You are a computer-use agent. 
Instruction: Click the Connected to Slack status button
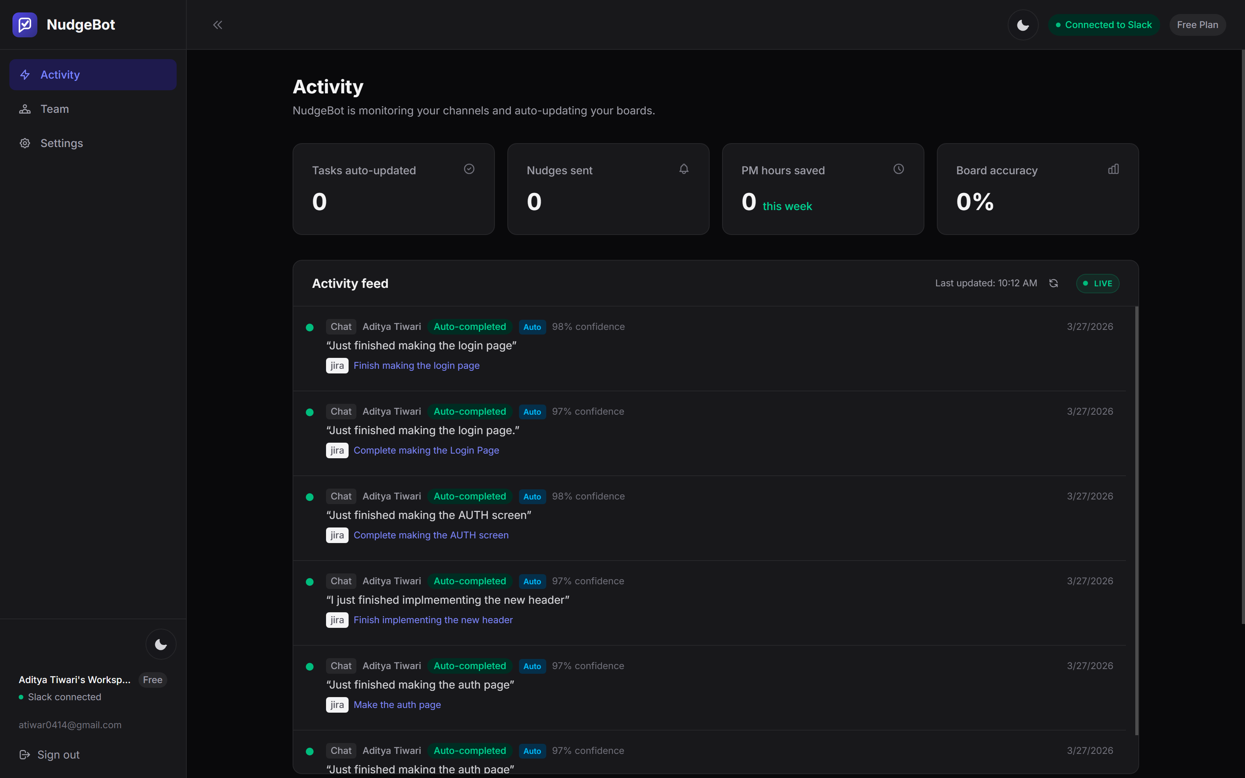tap(1103, 24)
